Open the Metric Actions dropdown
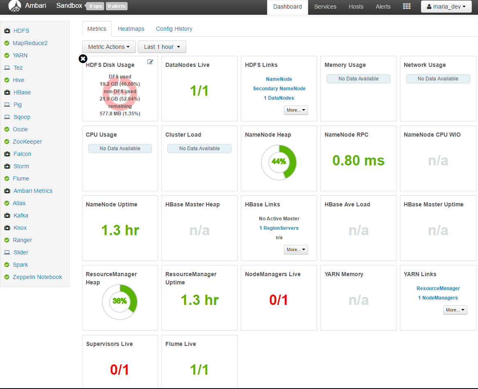 108,47
